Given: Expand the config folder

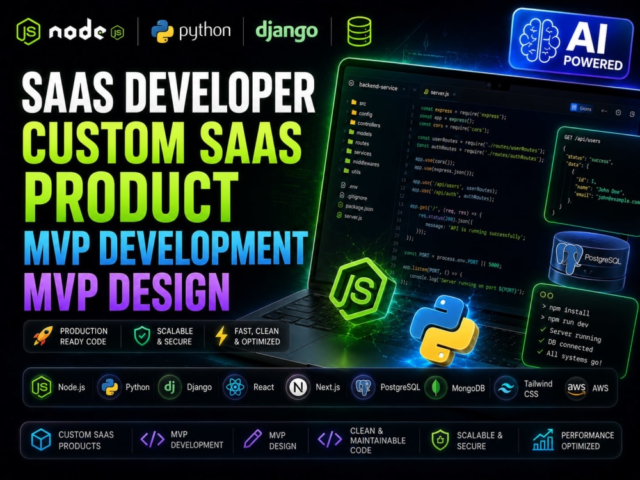Looking at the screenshot, I should tap(360, 113).
